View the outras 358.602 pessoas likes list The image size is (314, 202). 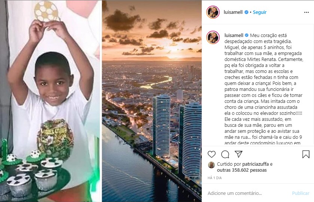pyautogui.click(x=242, y=170)
